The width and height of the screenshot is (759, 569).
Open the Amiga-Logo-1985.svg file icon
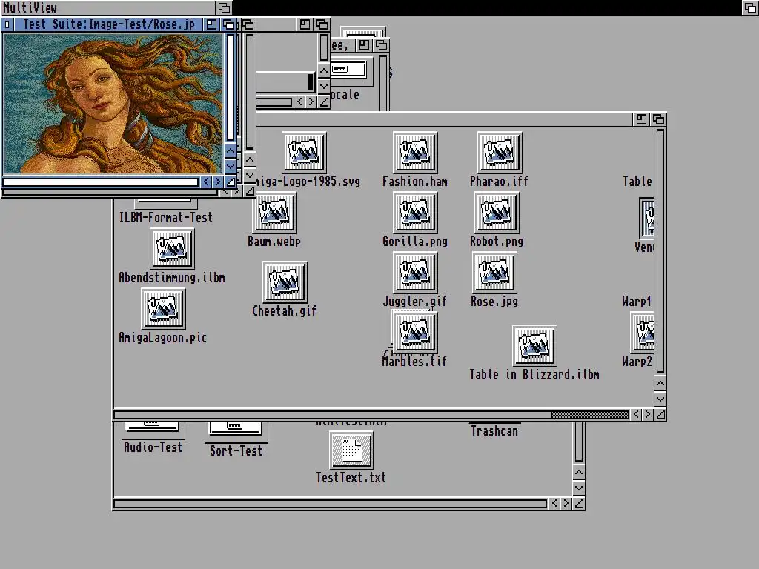304,152
